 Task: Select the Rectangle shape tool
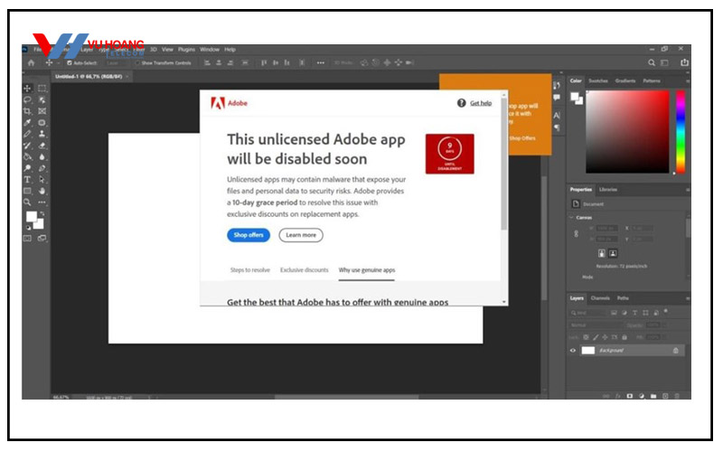point(27,191)
